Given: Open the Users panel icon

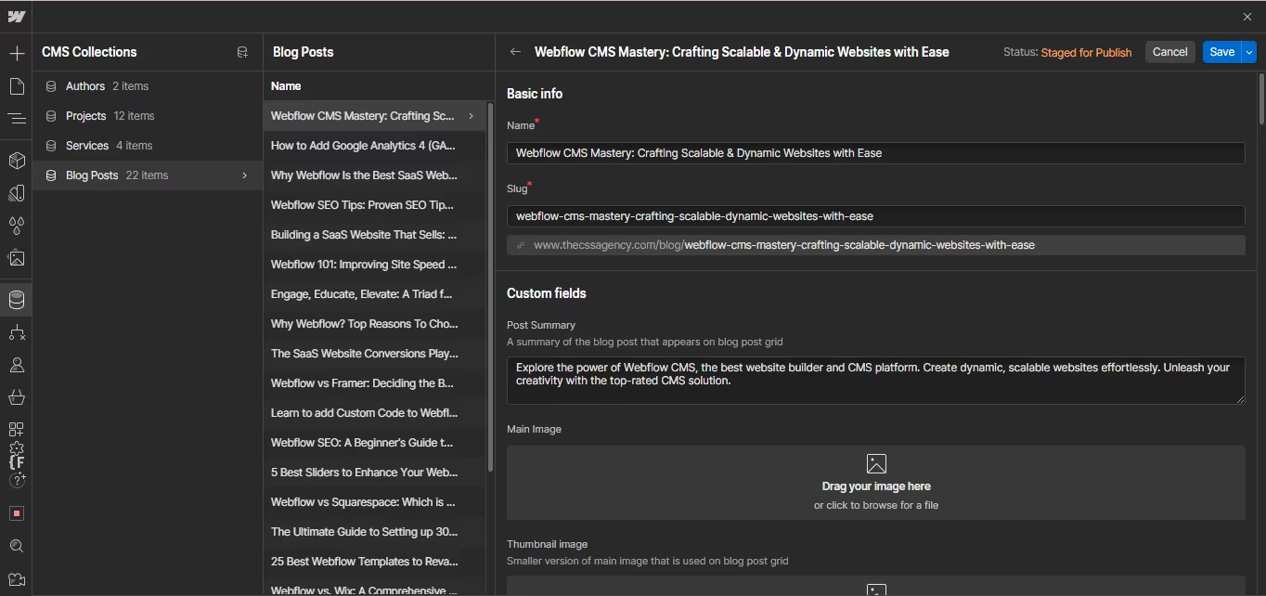Looking at the screenshot, I should point(17,365).
